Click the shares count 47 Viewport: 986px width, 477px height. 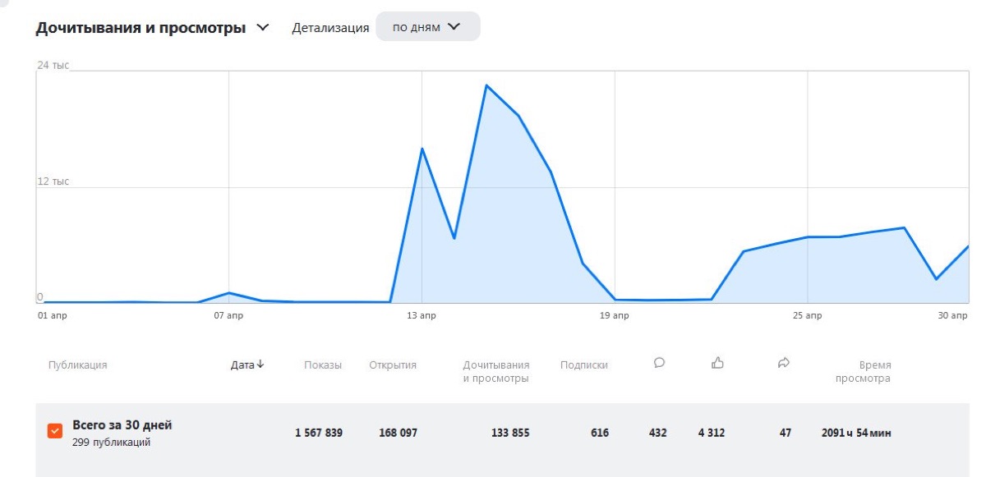click(x=786, y=433)
